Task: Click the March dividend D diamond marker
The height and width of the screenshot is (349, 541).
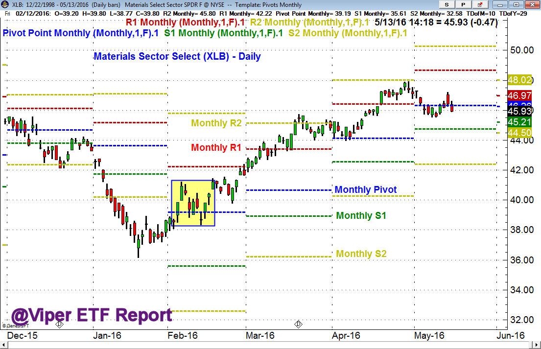Action: click(299, 324)
